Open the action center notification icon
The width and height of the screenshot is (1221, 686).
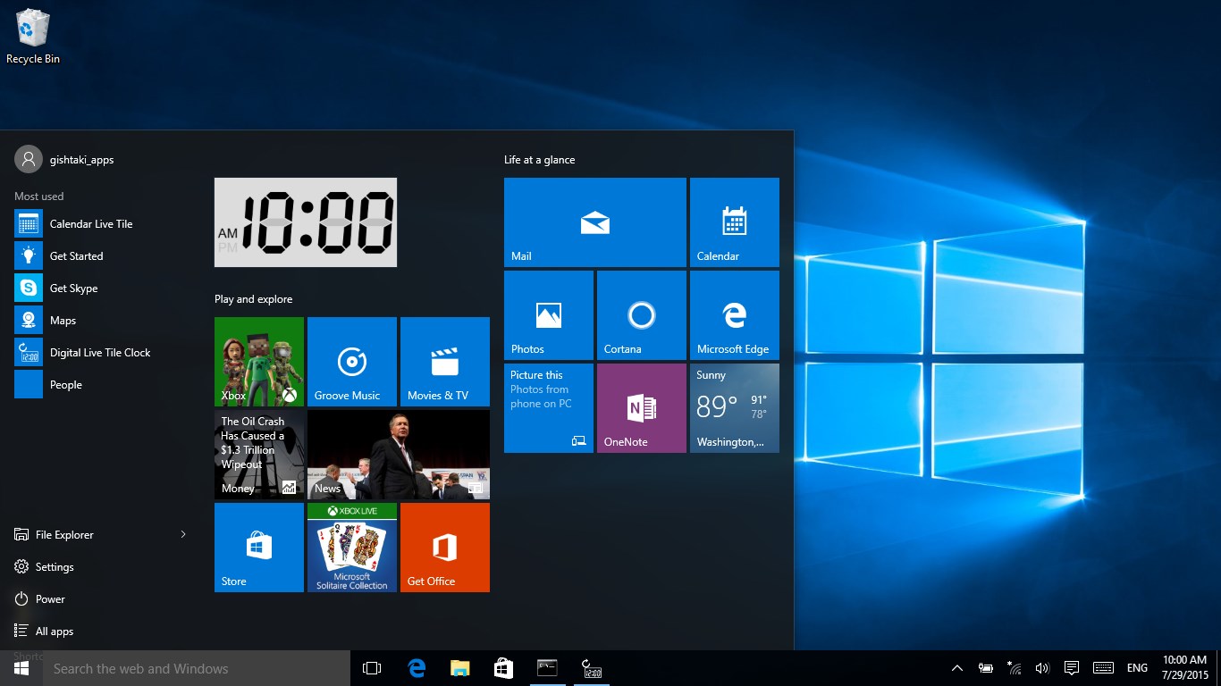pyautogui.click(x=1070, y=667)
